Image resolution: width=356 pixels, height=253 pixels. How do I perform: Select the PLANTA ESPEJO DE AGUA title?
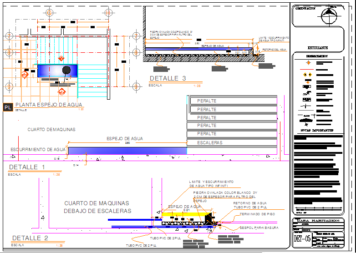[x=49, y=105]
